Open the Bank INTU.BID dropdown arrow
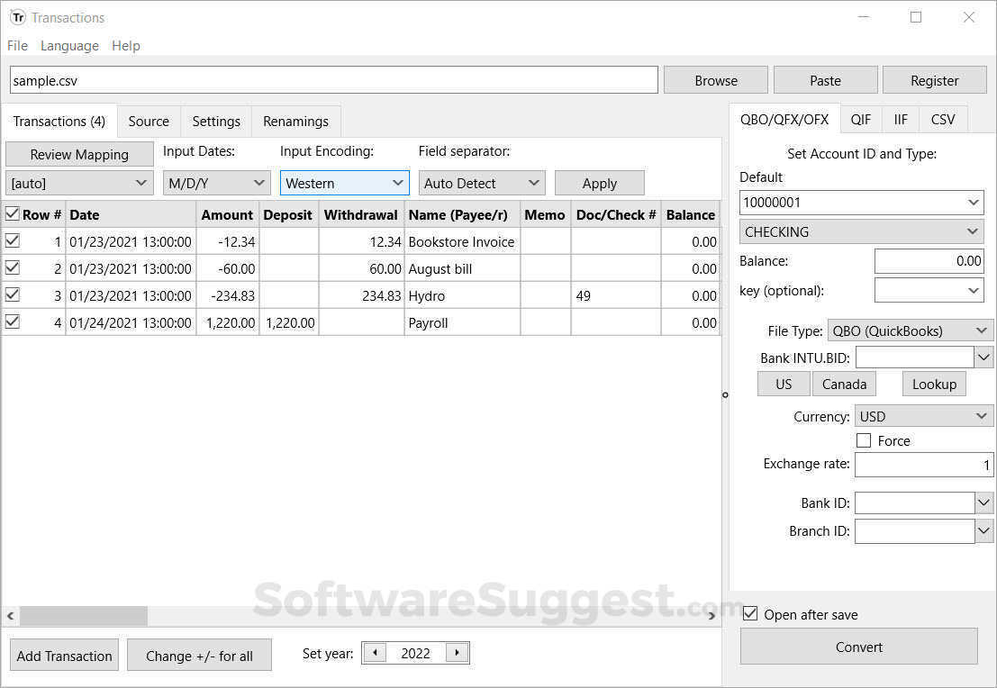997x688 pixels. 984,357
